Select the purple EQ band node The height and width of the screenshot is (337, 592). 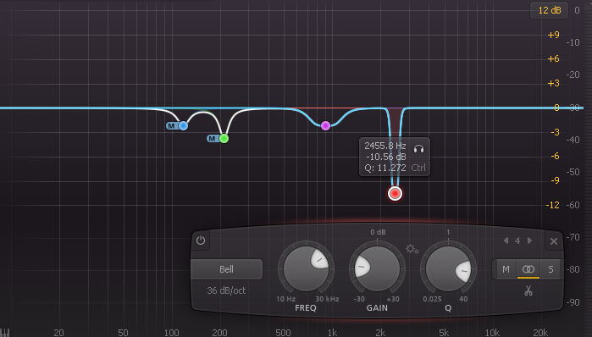click(x=325, y=125)
